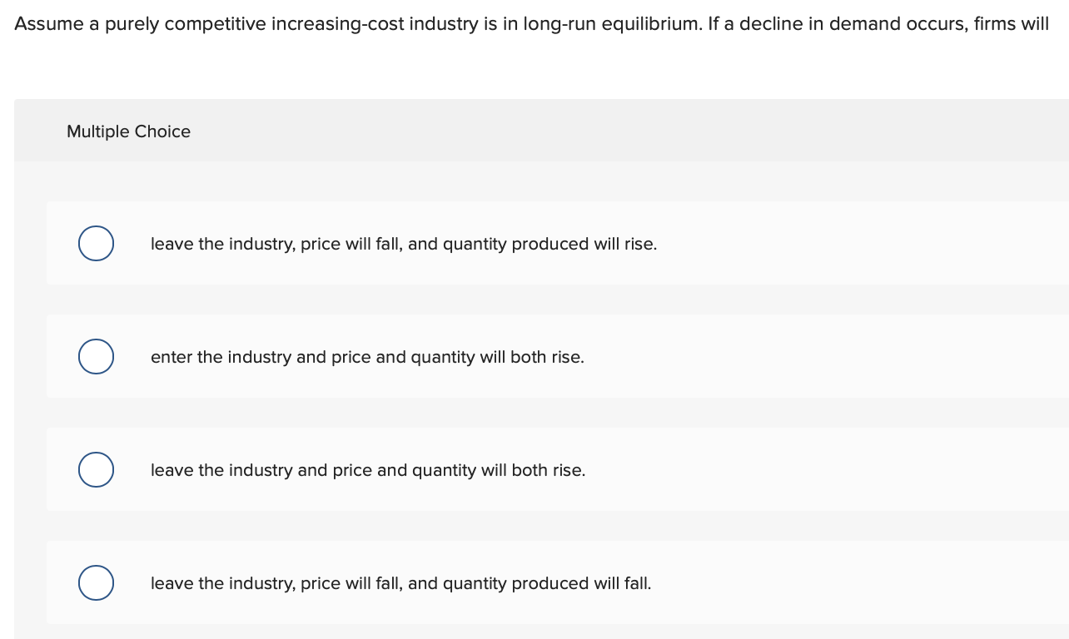Click answer text 'leave the industry and price and quantity will both rise.'
The height and width of the screenshot is (639, 1069).
(x=368, y=471)
